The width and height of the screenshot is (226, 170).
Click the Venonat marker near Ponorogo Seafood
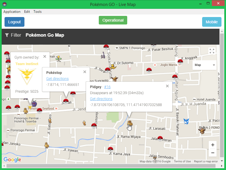34,103
